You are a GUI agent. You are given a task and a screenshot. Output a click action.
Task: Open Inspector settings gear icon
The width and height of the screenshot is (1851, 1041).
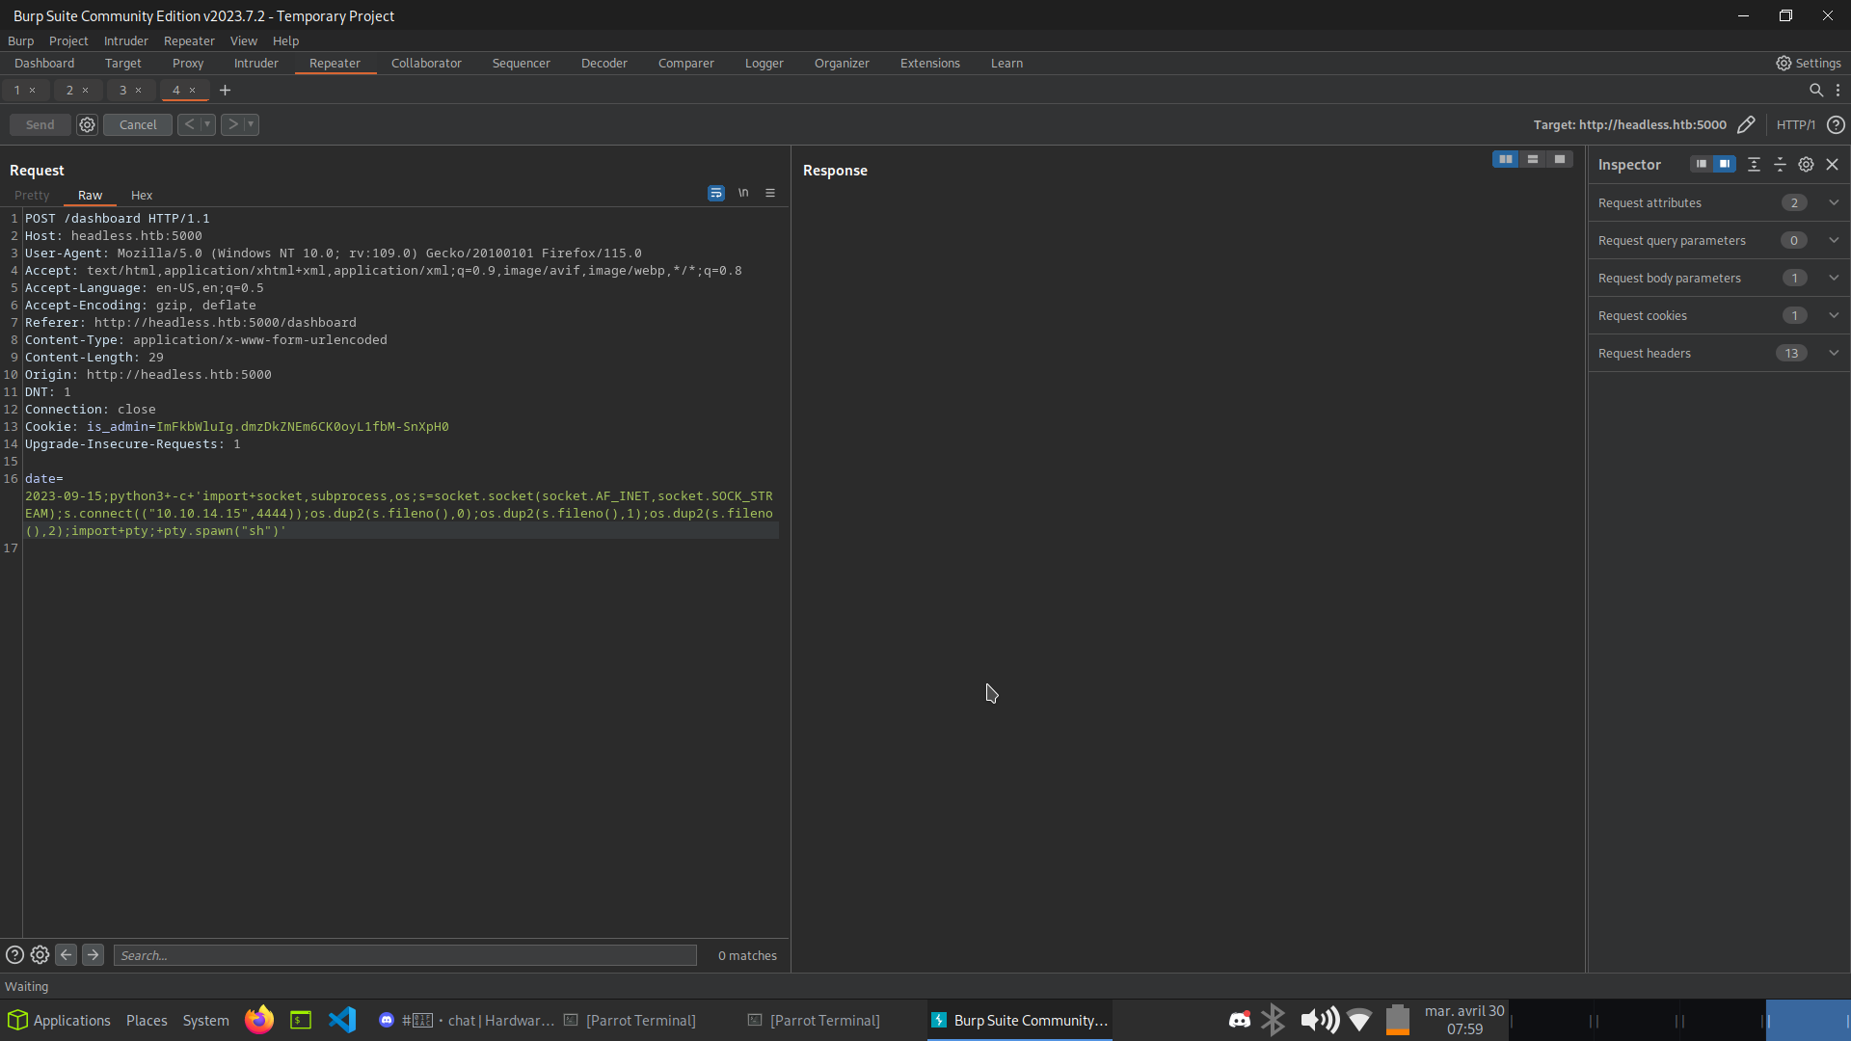pos(1807,164)
